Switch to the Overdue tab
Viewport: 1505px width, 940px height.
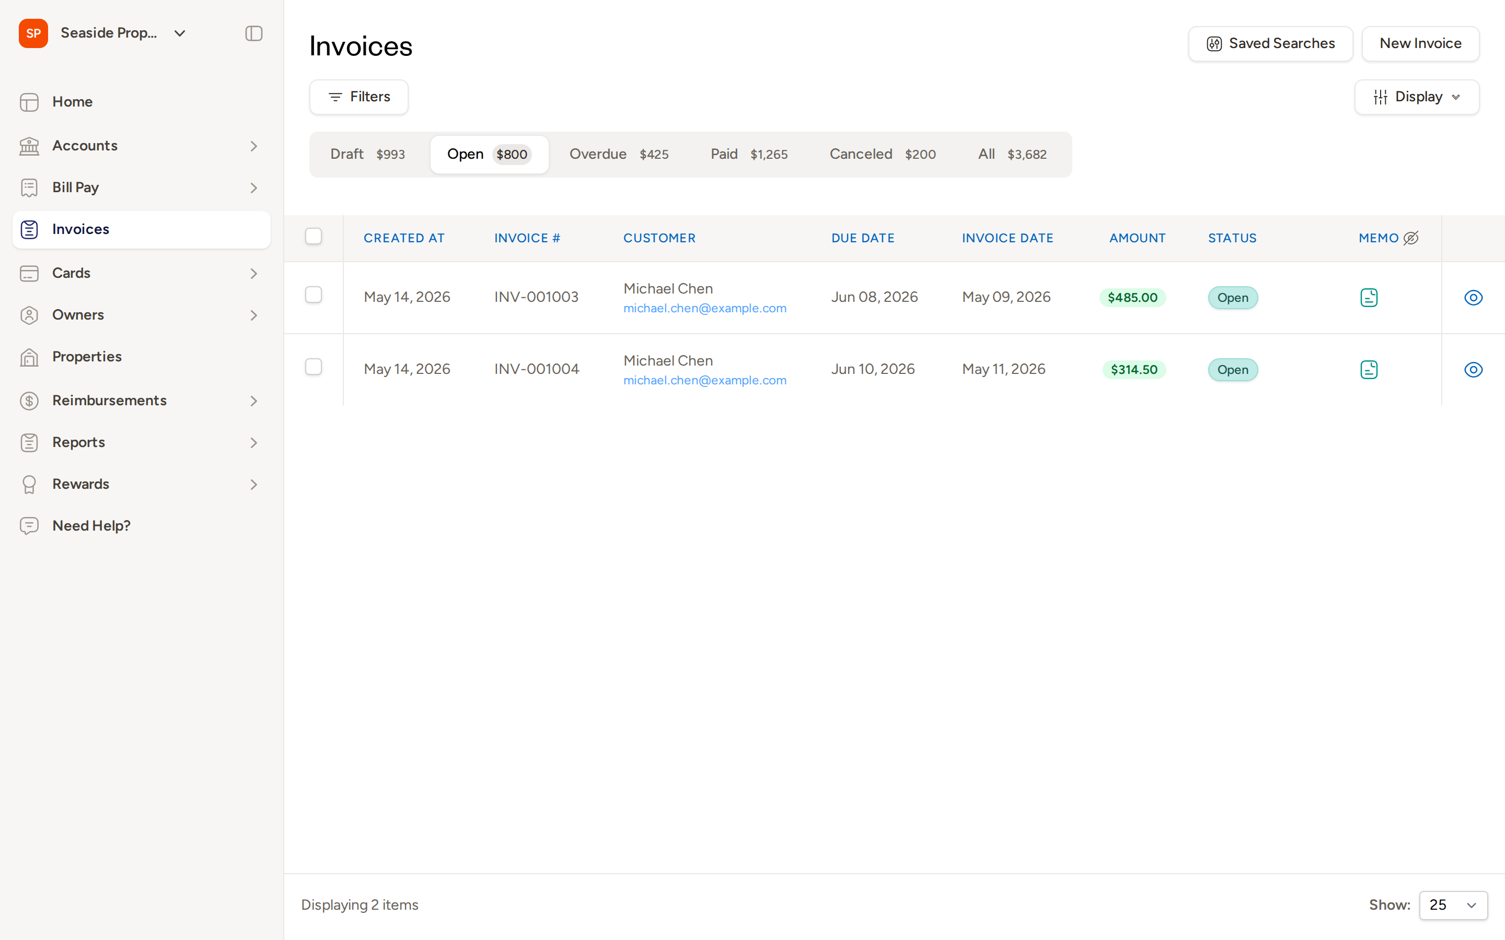(x=619, y=154)
